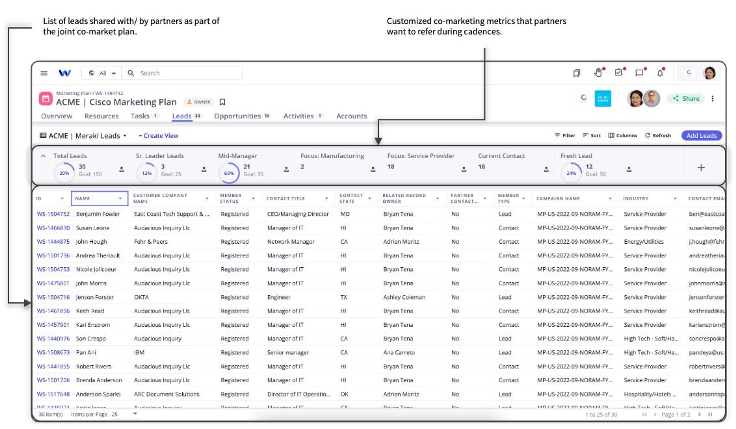Click the owner icon on Sr. Leader Leads metric
Image resolution: width=736 pixels, height=429 pixels.
click(204, 170)
